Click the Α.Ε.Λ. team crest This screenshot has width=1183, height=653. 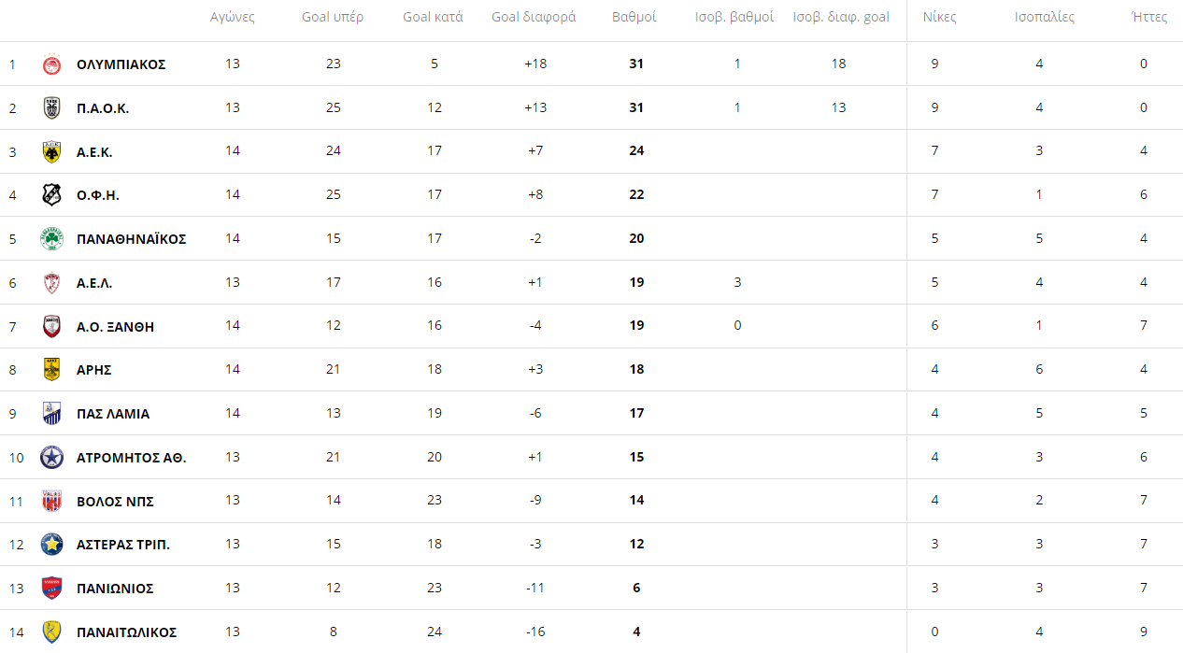tap(51, 283)
